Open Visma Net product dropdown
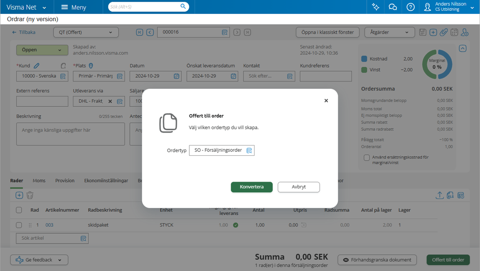Image resolution: width=480 pixels, height=271 pixels. coord(26,7)
